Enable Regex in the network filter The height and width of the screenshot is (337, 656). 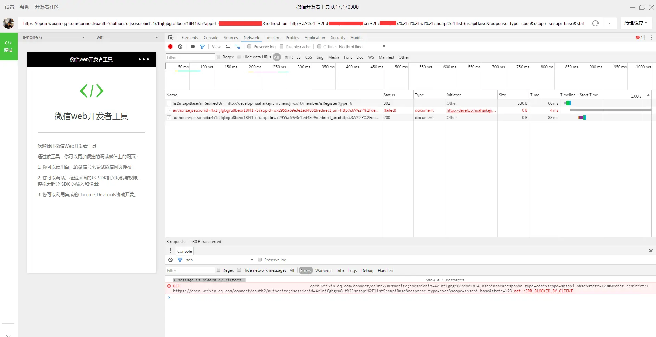click(219, 57)
